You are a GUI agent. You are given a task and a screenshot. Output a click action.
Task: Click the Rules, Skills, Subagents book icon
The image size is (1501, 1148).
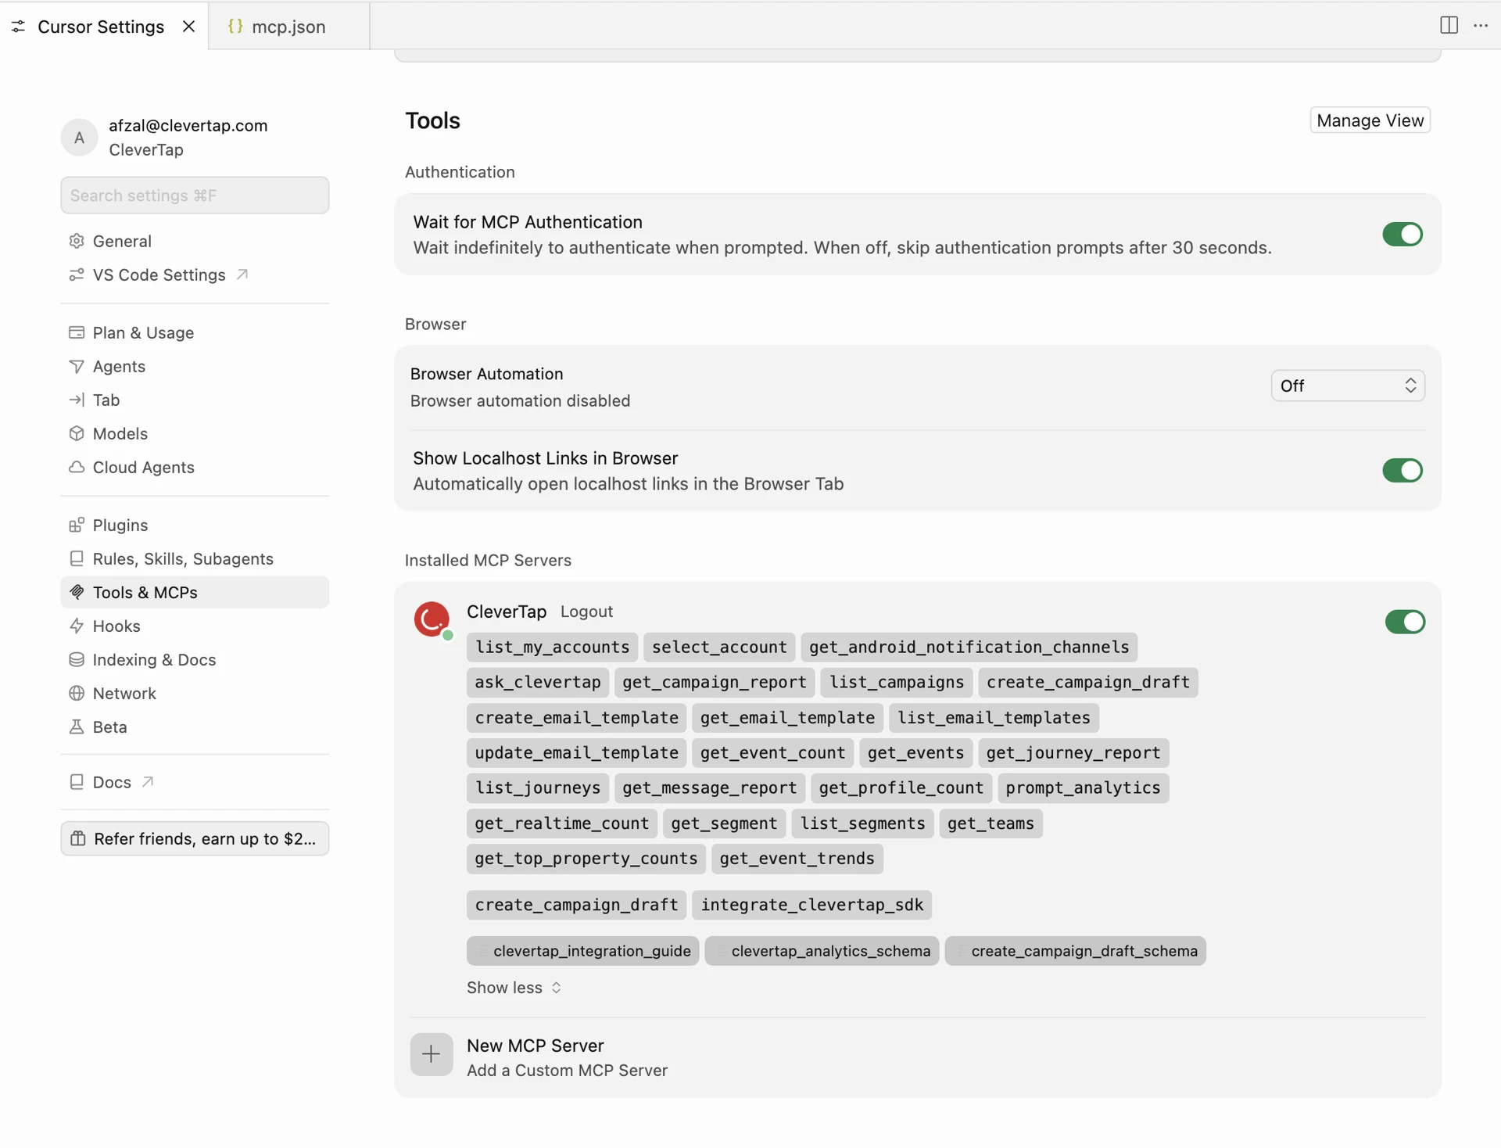pyautogui.click(x=77, y=558)
